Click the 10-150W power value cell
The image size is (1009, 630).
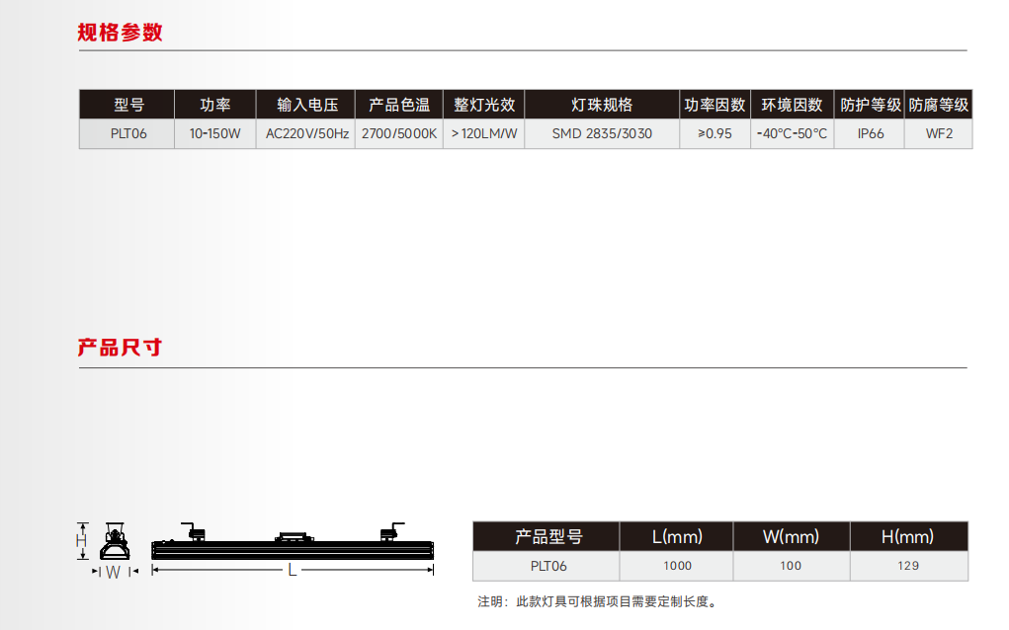pos(214,133)
